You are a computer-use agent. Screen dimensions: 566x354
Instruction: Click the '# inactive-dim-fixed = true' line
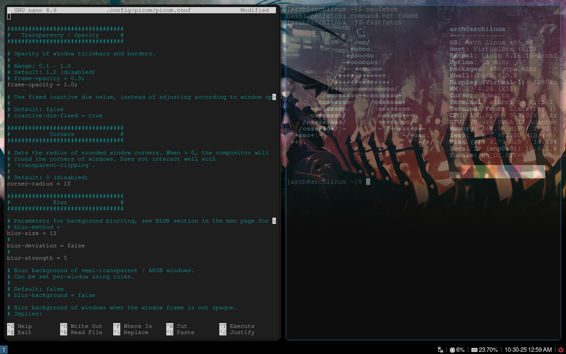coord(55,115)
